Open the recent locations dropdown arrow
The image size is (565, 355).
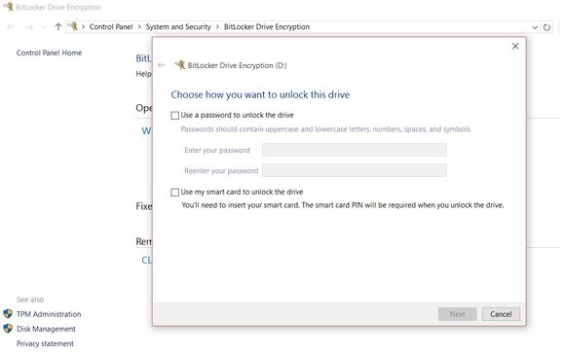click(x=44, y=27)
